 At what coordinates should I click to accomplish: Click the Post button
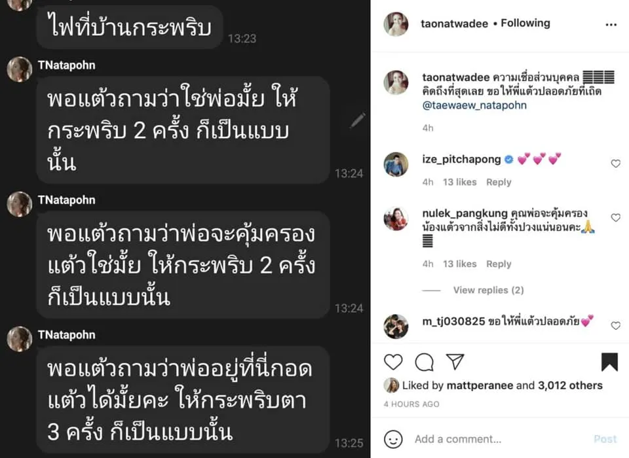tap(605, 439)
